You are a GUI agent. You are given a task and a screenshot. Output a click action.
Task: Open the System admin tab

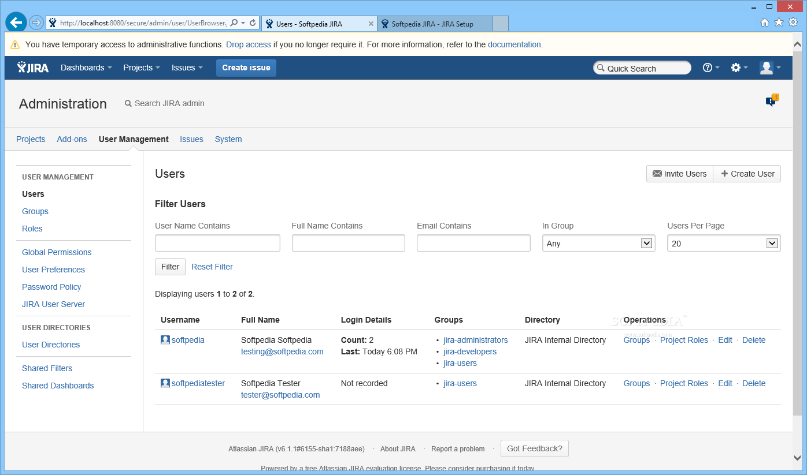click(228, 139)
